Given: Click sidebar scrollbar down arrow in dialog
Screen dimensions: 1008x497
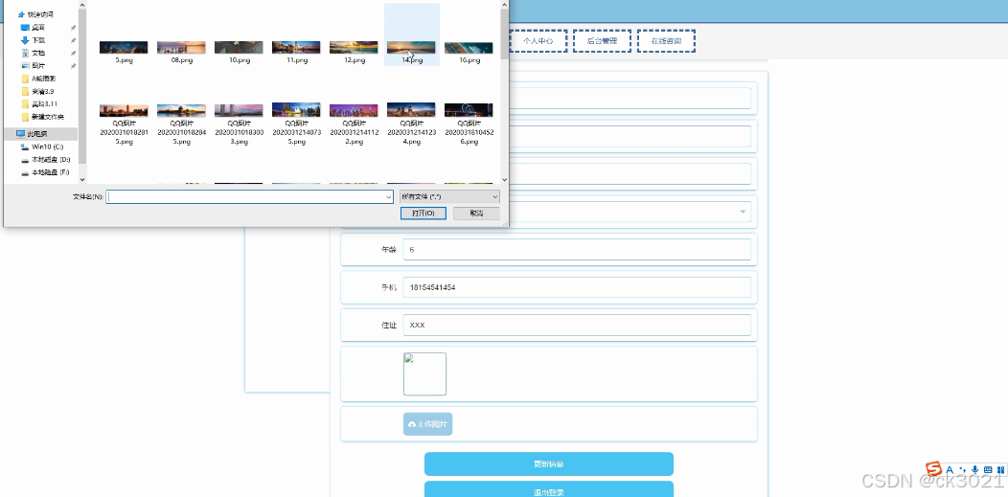Looking at the screenshot, I should click(x=81, y=180).
